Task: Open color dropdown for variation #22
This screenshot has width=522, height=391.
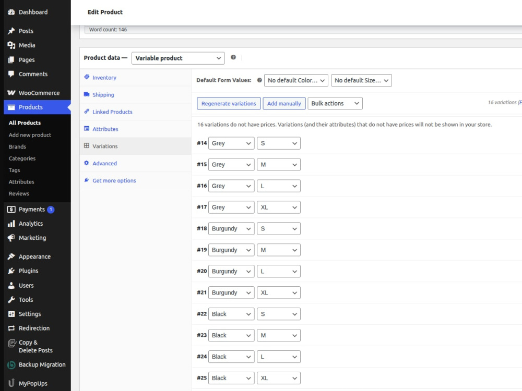Action: [231, 314]
